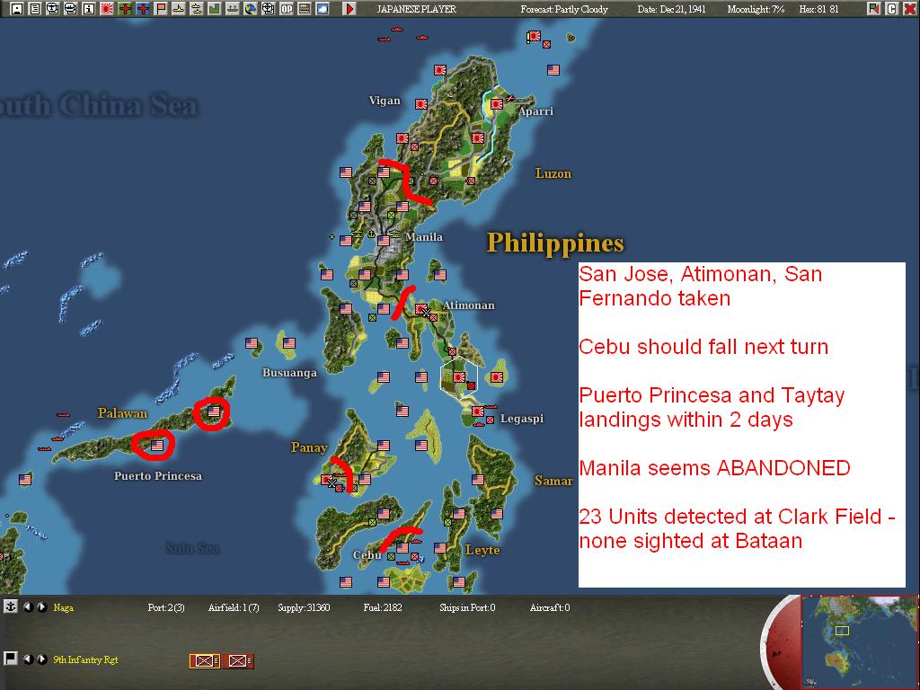Select the red plane on blue background icon
Screen dimensions: 920x690
[x=143, y=9]
